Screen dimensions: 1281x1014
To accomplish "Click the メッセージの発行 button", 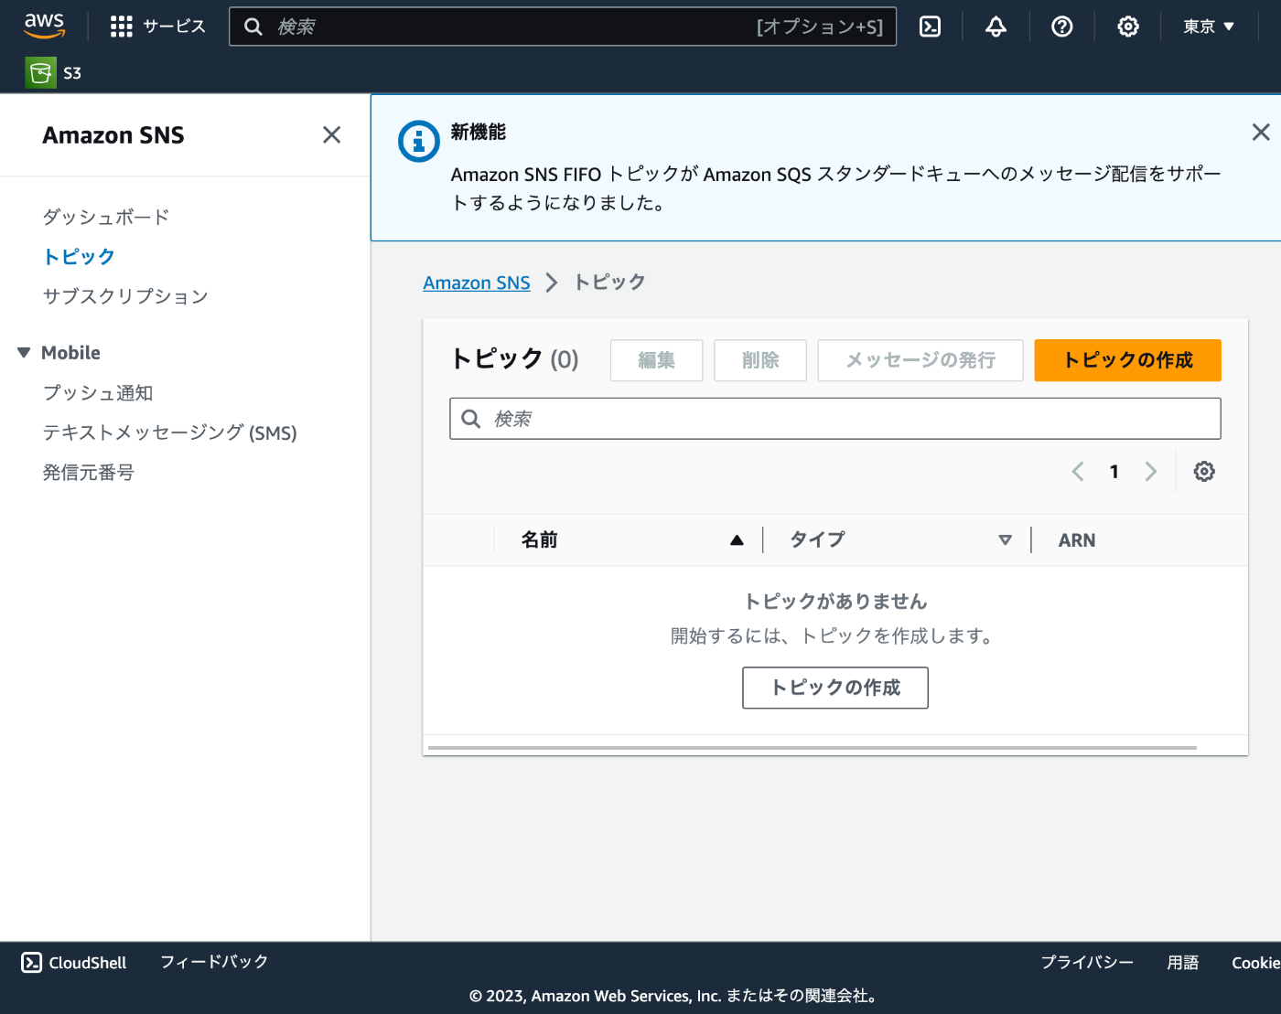I will [x=920, y=360].
